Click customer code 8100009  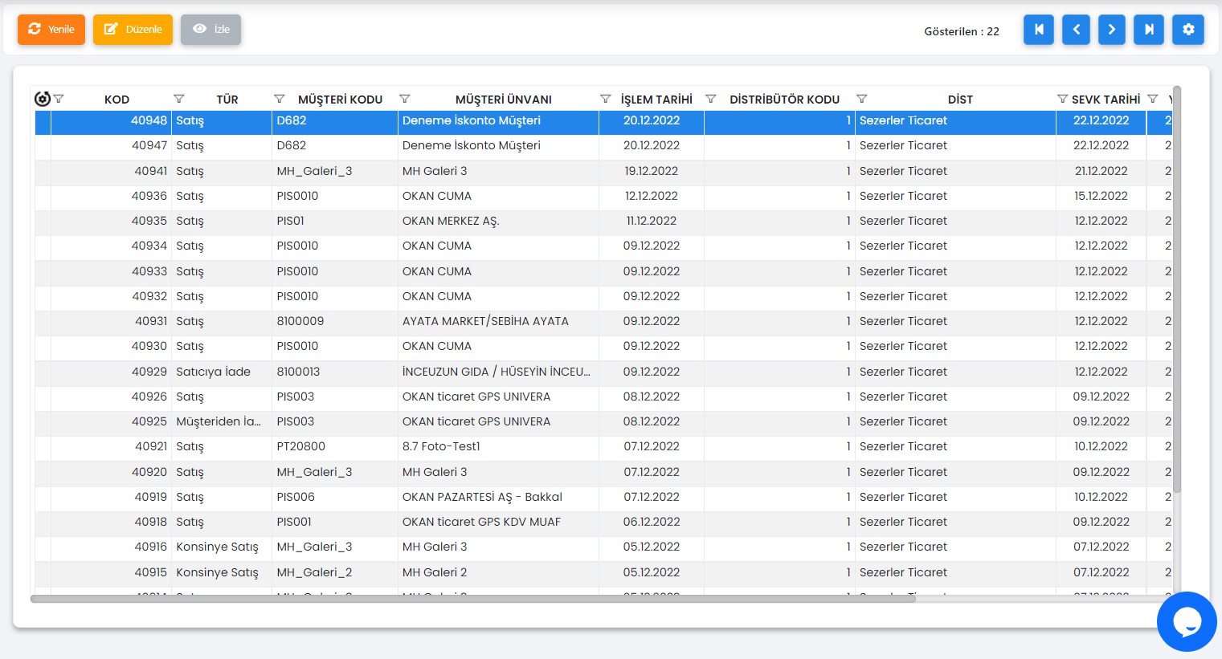tap(300, 321)
